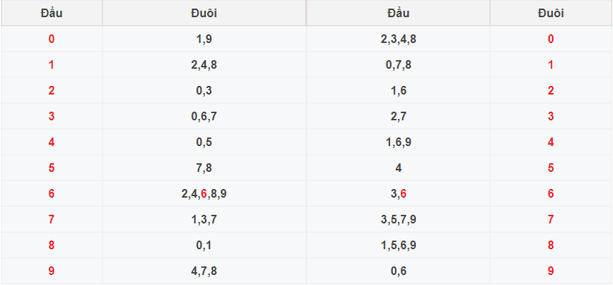Select the red 3 in right Đuôi column

[551, 116]
